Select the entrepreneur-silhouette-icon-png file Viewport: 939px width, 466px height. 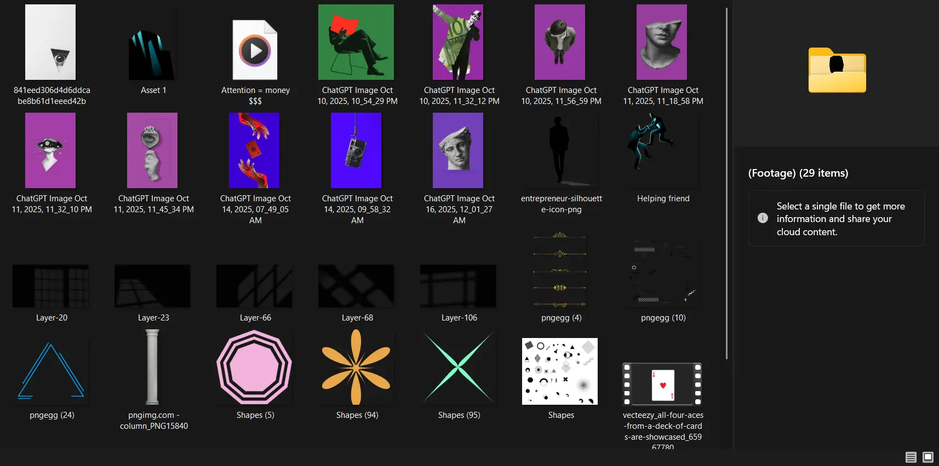tap(560, 150)
